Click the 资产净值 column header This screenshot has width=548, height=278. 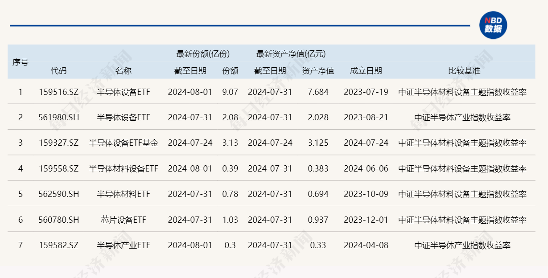pos(318,70)
